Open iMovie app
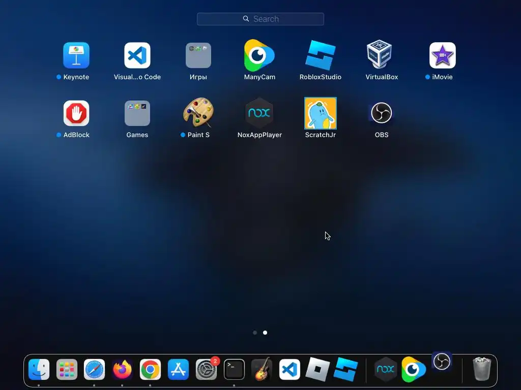521x390 pixels. point(442,55)
